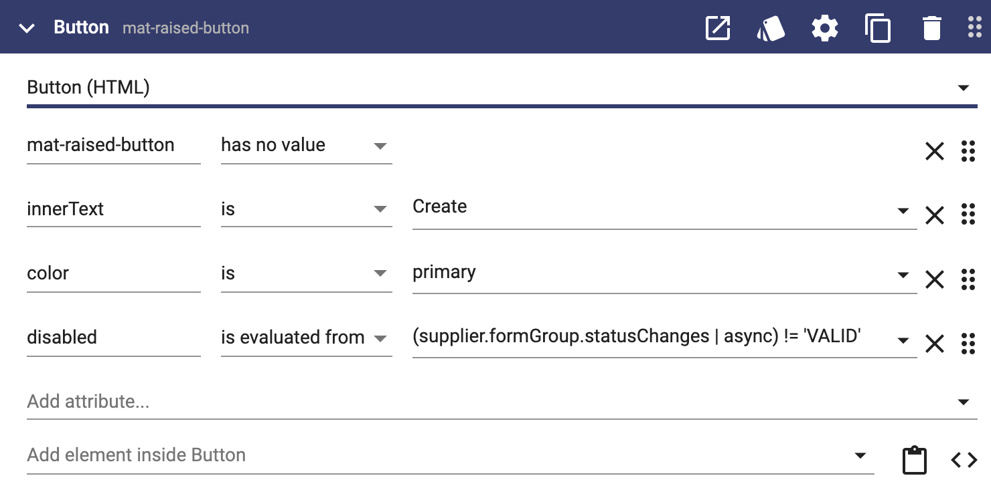Remove the color attribute

(x=934, y=279)
